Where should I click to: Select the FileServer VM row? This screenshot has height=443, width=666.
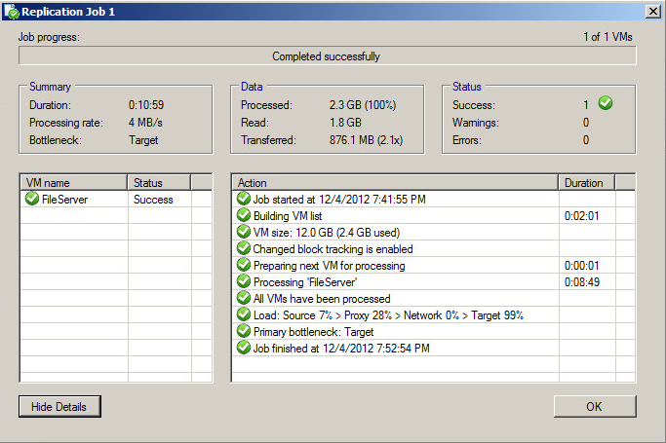116,200
